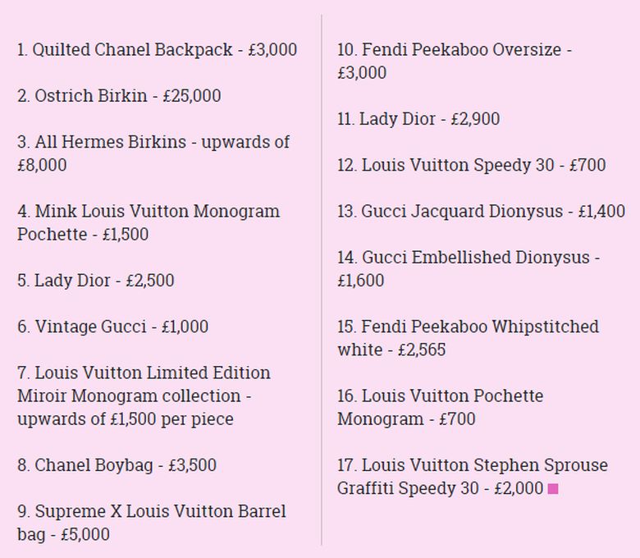Click the Mink Louis Vuitton Monogram Pochette text
This screenshot has height=558, width=640.
point(149,223)
